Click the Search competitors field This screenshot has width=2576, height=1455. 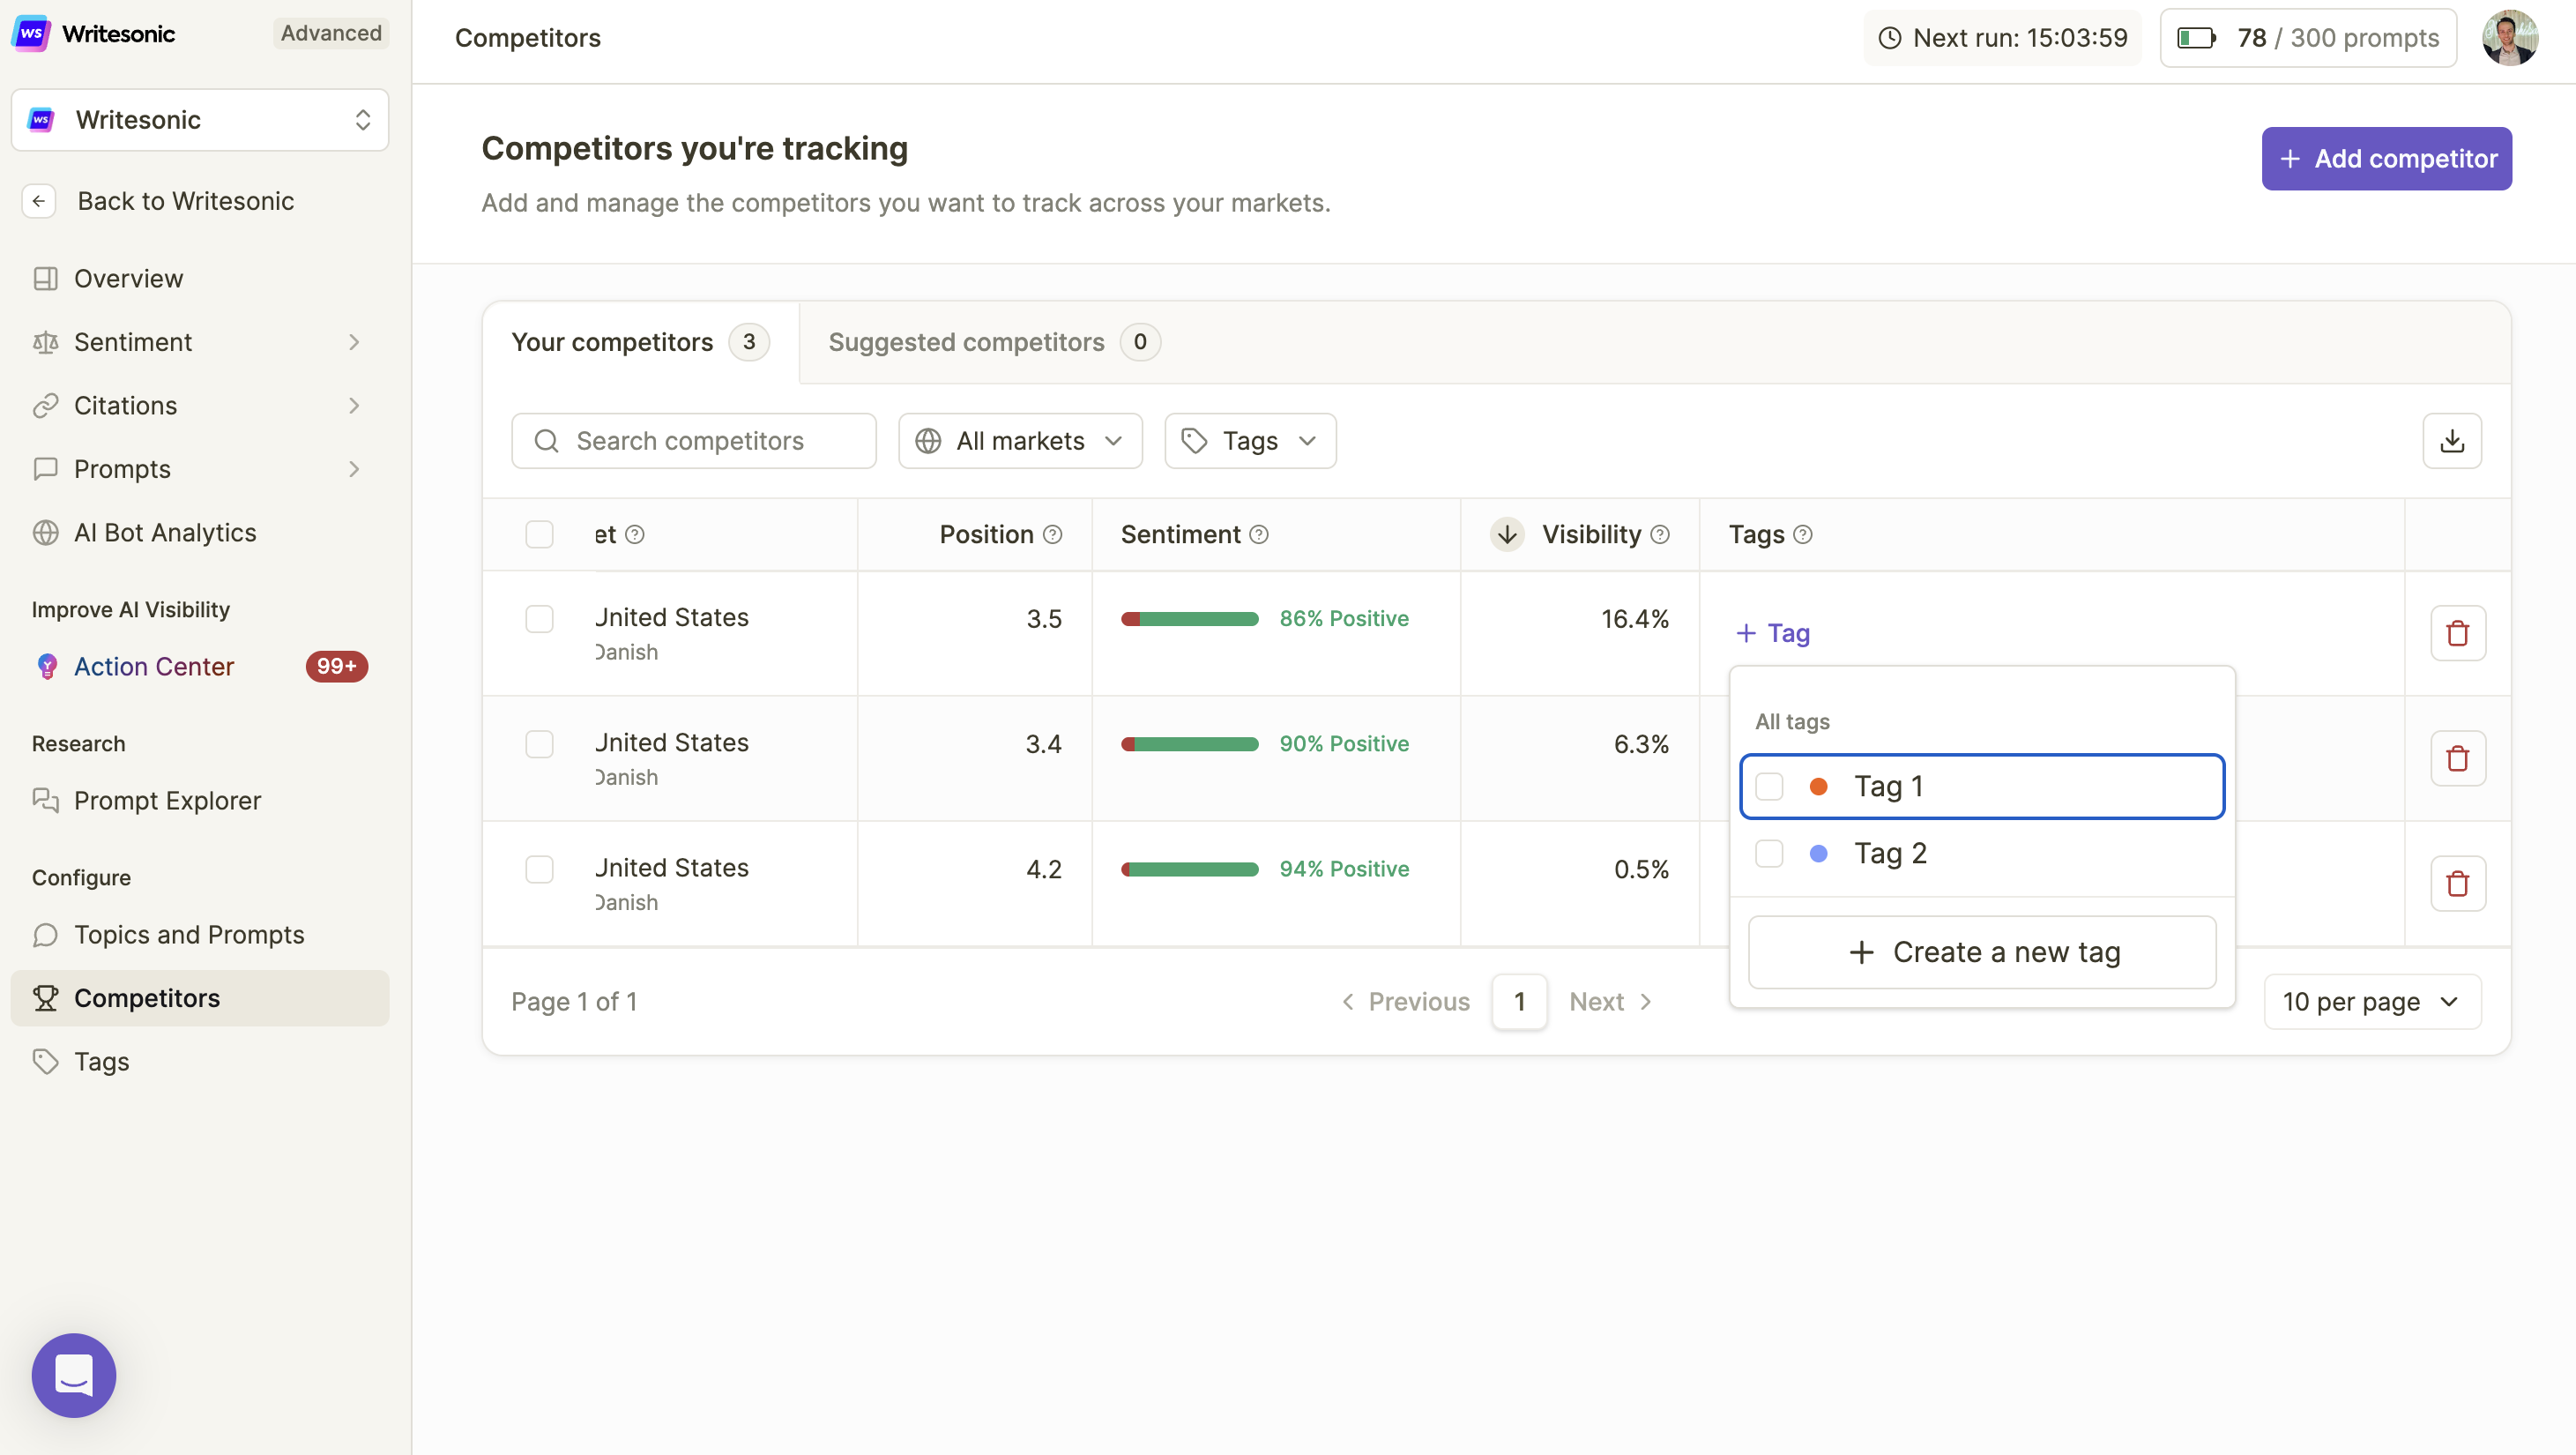pos(693,441)
